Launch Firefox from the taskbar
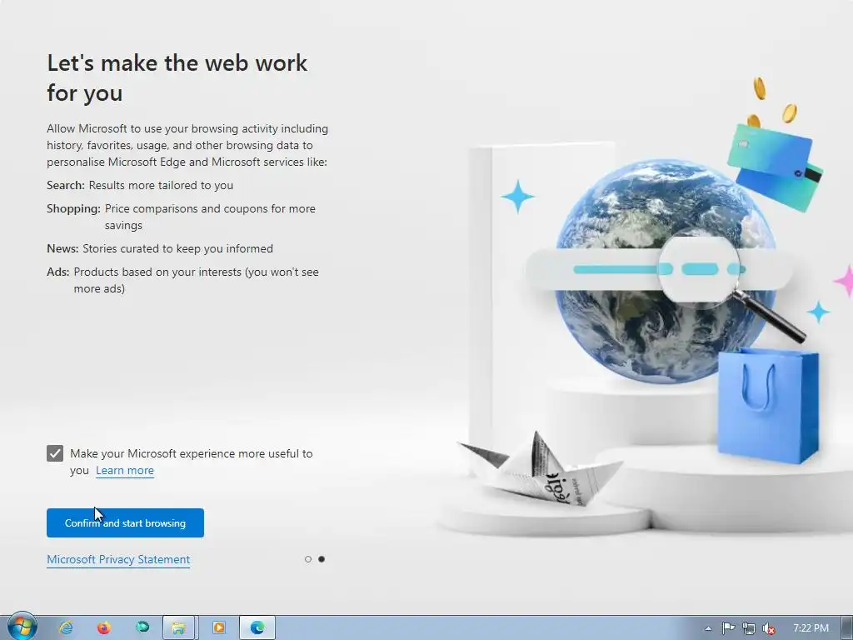 [104, 627]
